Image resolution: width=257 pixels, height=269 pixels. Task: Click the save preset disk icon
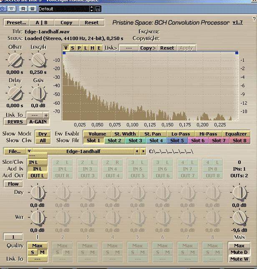click(x=98, y=9)
